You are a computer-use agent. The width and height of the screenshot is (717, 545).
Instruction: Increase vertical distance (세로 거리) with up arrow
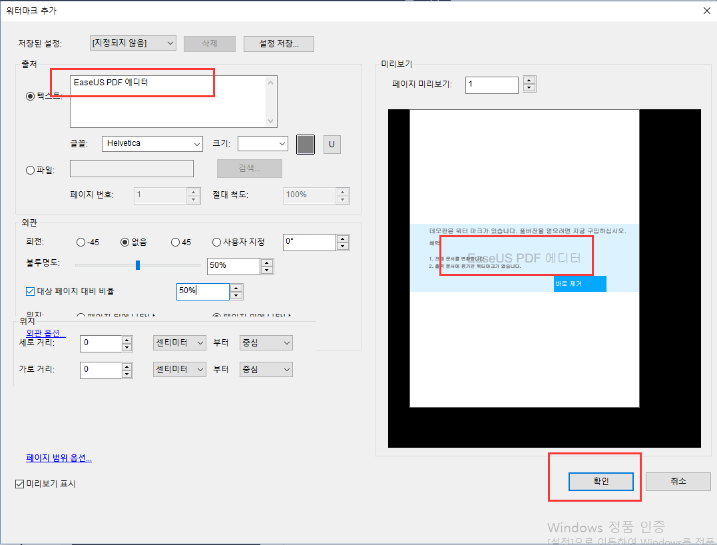click(x=127, y=339)
